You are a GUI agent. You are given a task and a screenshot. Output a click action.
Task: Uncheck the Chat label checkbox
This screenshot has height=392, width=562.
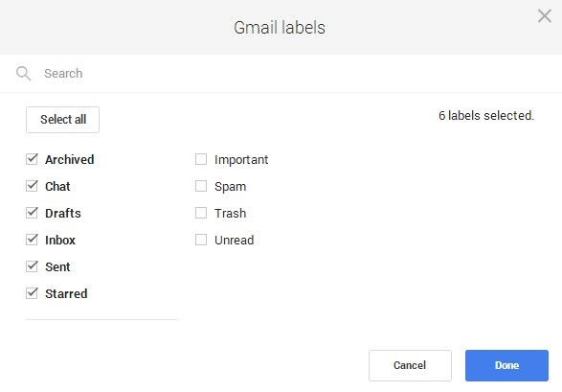32,186
